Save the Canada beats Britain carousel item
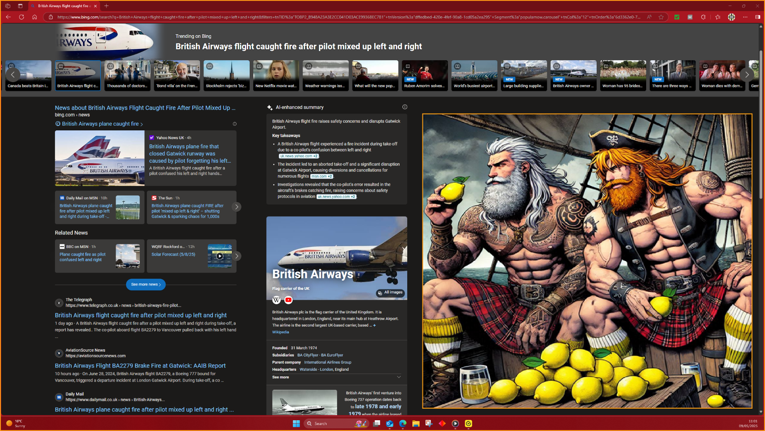The width and height of the screenshot is (765, 431). tap(12, 66)
